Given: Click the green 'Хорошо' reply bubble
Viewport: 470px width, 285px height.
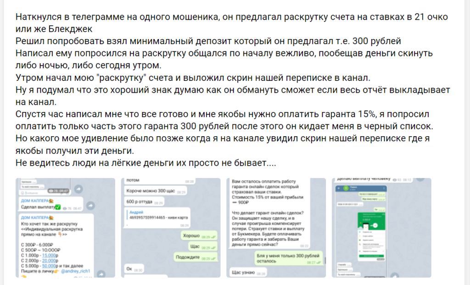Looking at the screenshot, I should [x=199, y=236].
